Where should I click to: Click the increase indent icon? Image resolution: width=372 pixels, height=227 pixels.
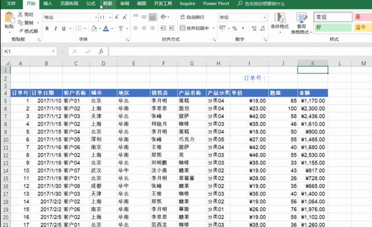[x=171, y=29]
